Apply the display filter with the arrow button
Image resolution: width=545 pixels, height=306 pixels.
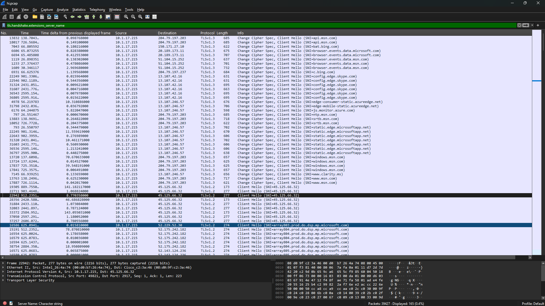point(526,25)
